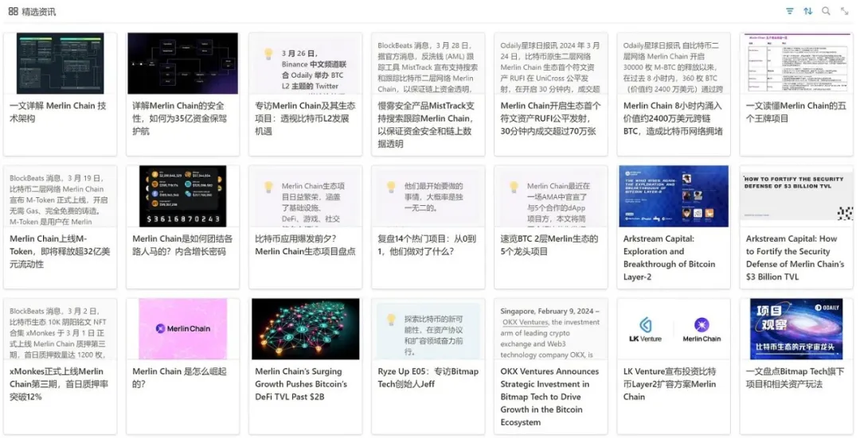Click the lightbulb icon on the 复盘14个热门项目 card
Viewport: 860px width, 438px height.
tap(391, 187)
